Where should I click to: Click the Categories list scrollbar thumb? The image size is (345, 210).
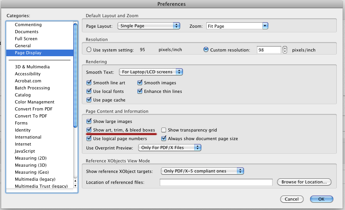[75, 75]
